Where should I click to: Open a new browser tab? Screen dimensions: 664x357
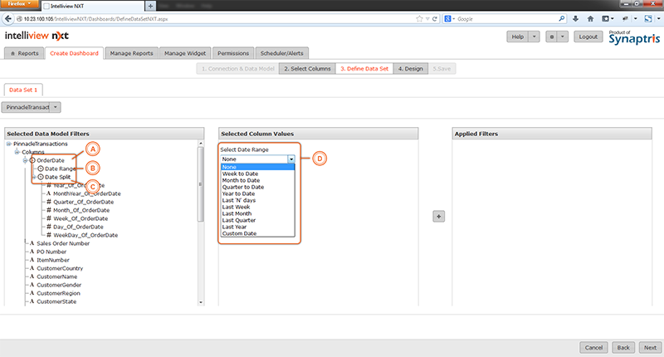coord(150,6)
